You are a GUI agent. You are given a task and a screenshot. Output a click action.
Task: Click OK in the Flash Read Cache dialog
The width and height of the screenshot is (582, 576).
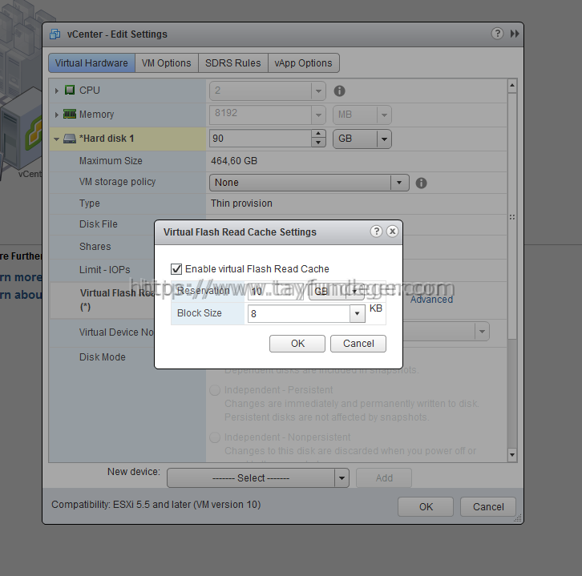[297, 344]
